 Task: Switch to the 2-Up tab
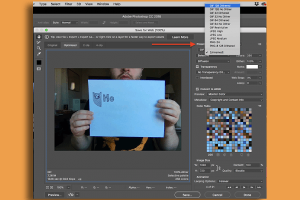click(86, 45)
